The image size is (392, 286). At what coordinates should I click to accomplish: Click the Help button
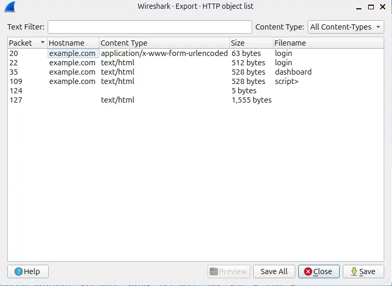coord(27,271)
